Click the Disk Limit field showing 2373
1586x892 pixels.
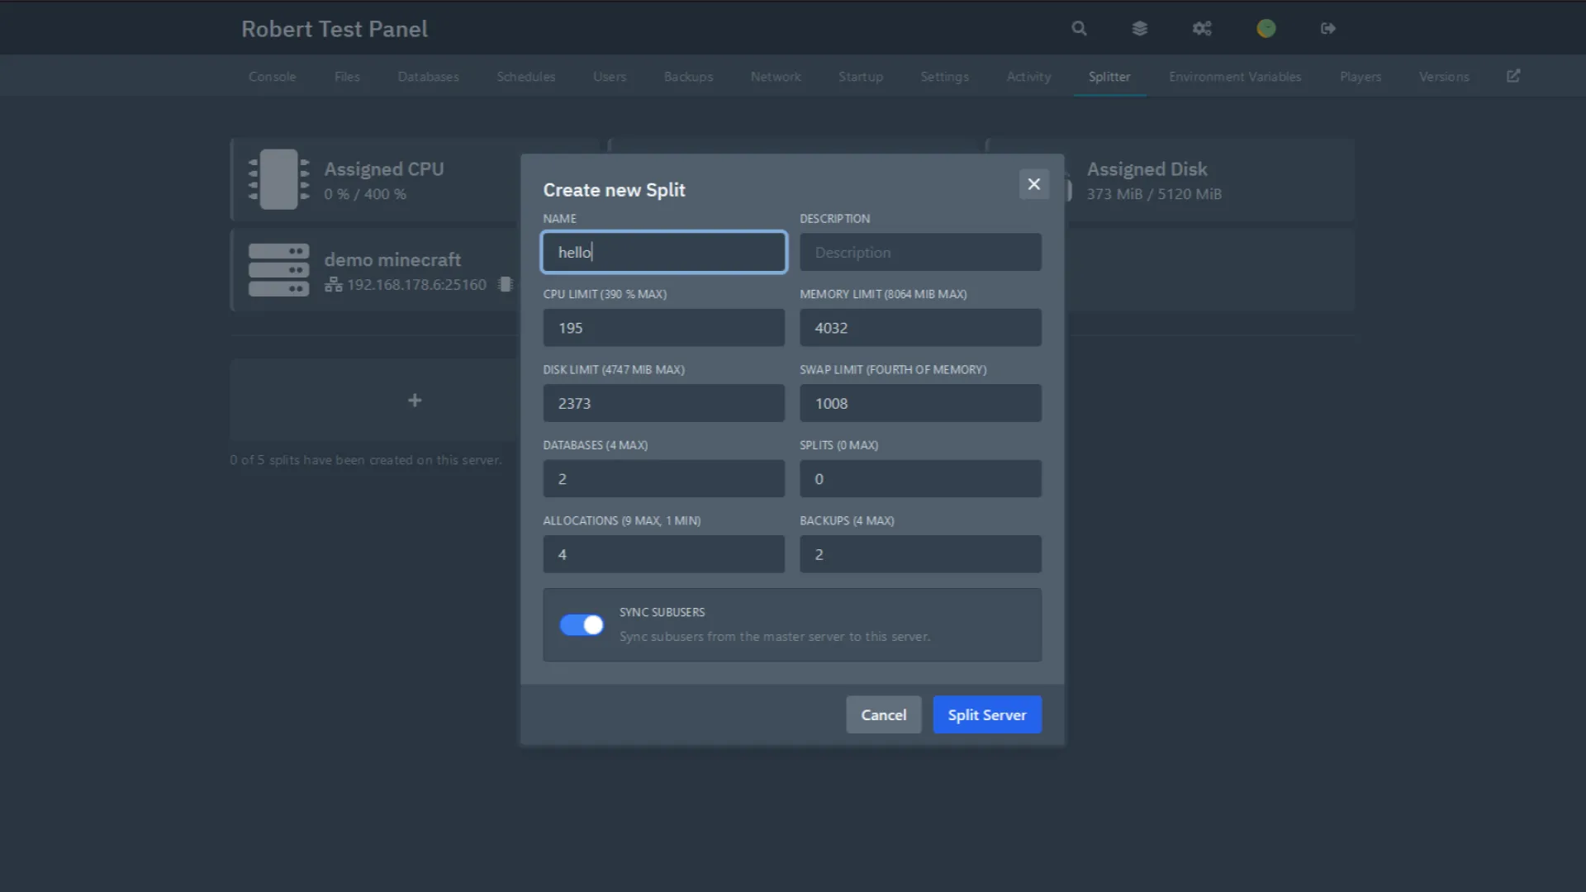(663, 404)
